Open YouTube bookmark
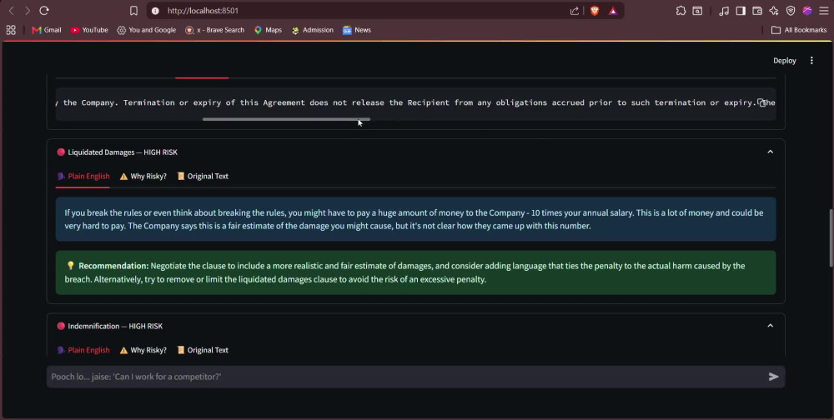 pos(89,30)
